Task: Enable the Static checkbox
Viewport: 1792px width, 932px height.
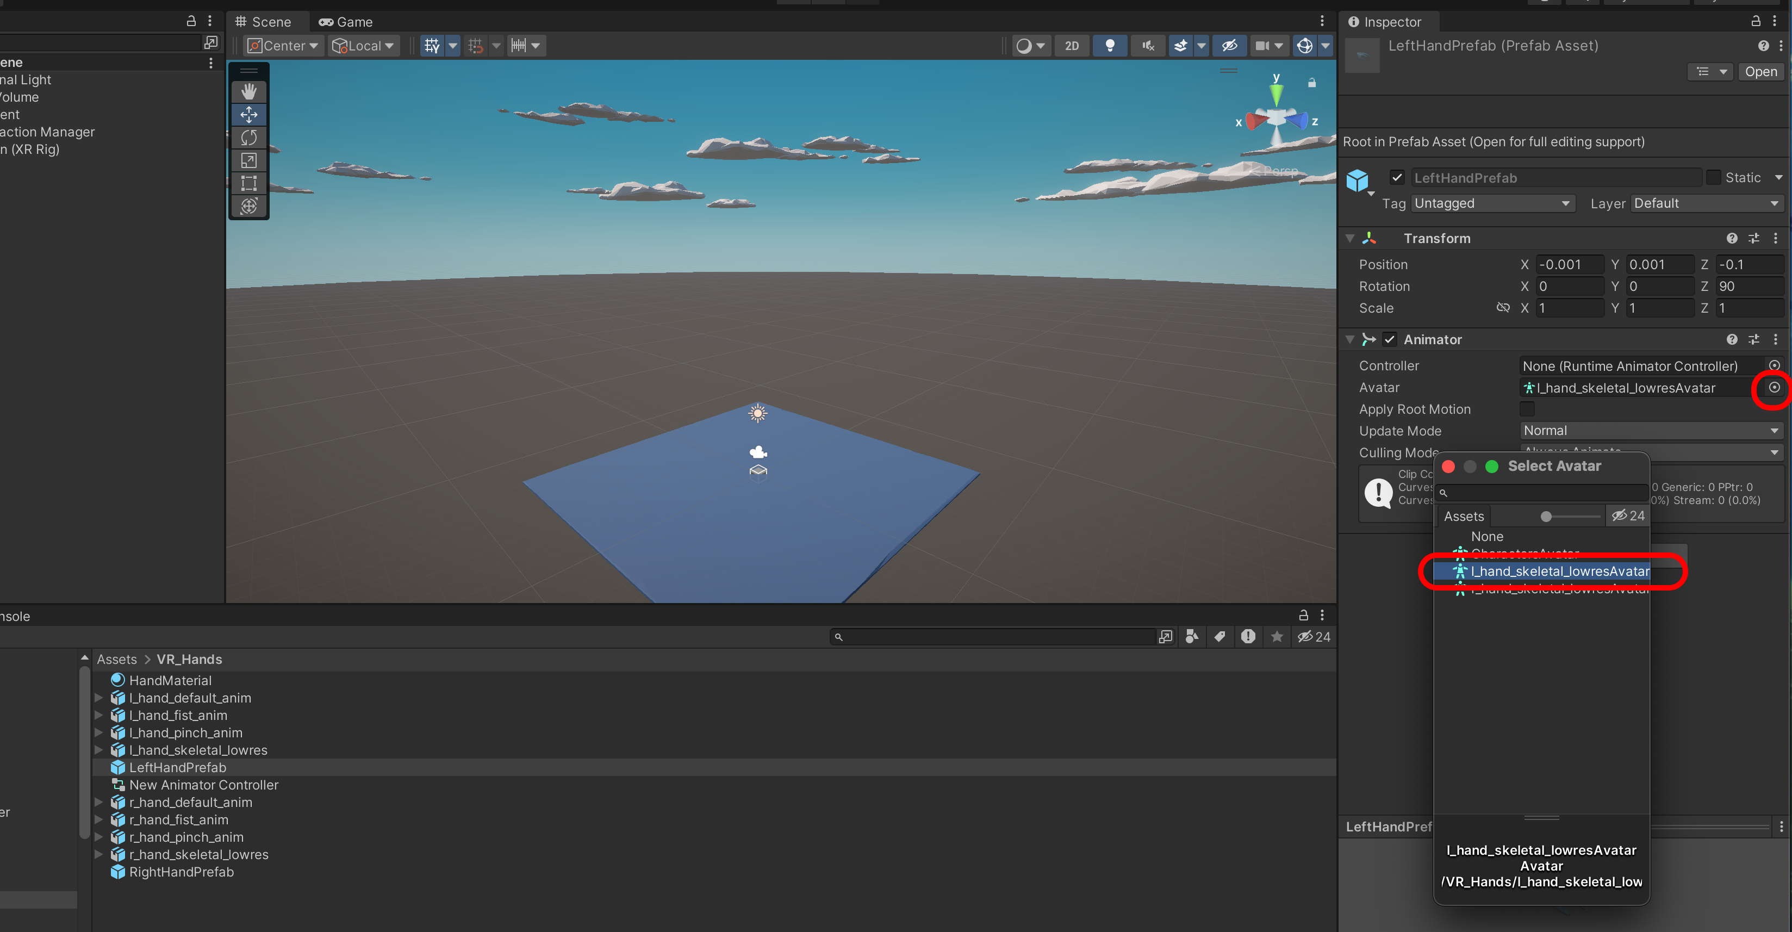Action: 1713,177
